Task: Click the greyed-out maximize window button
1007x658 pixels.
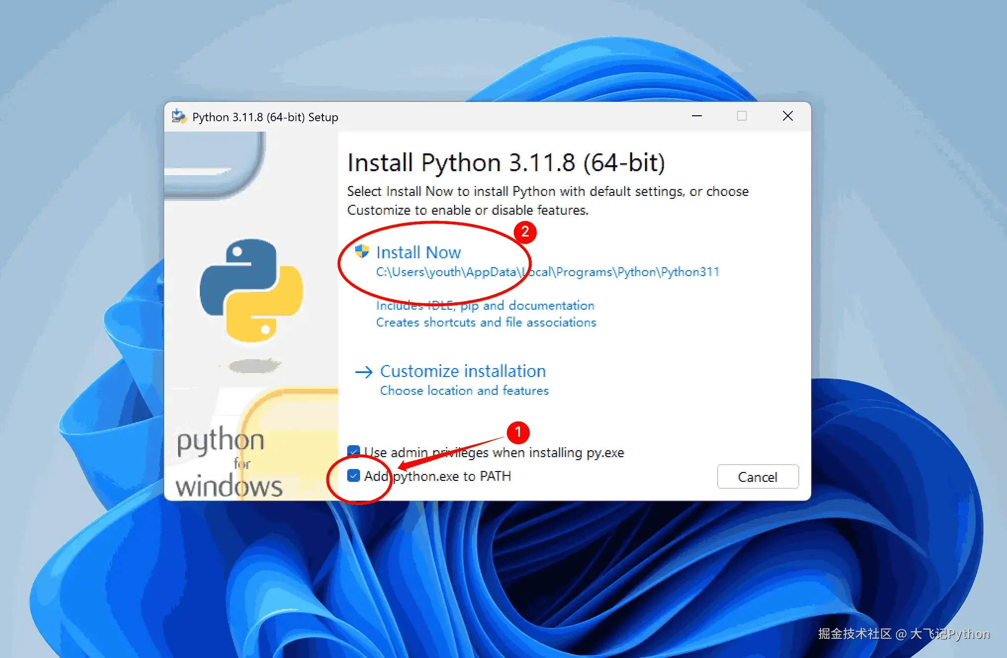Action: 741,116
